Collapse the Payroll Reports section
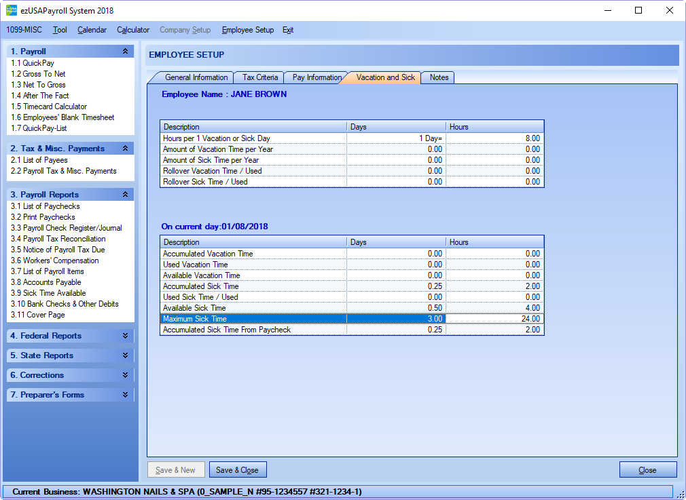Screen dimensions: 686x500 pos(125,195)
